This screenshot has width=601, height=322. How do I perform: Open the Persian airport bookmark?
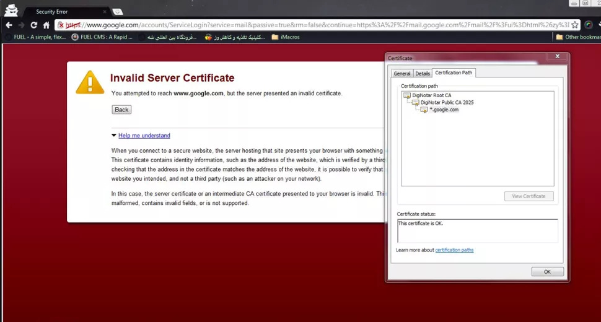click(x=168, y=37)
